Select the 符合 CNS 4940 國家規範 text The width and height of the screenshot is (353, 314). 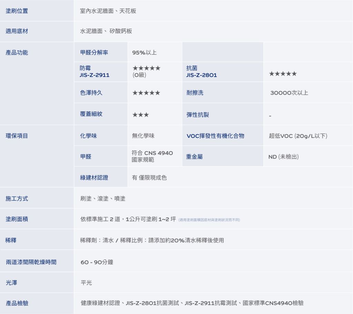click(x=152, y=156)
